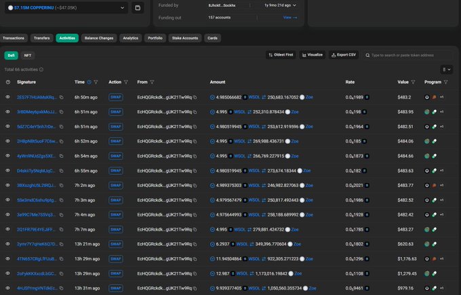Switch to Balance Changes tab
This screenshot has width=461, height=295.
[99, 38]
